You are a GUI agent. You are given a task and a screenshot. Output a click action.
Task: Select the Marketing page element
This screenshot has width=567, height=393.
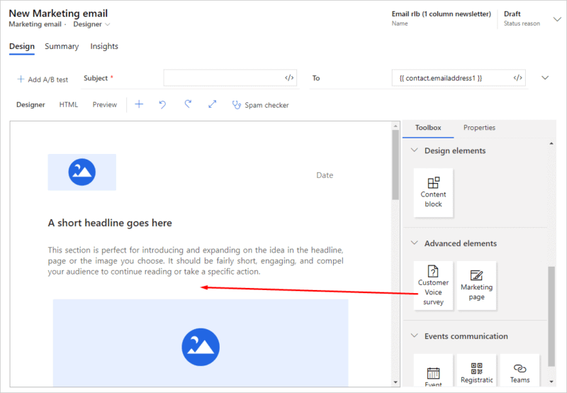point(476,285)
